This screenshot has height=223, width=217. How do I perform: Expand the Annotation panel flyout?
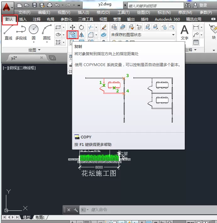click(191, 50)
